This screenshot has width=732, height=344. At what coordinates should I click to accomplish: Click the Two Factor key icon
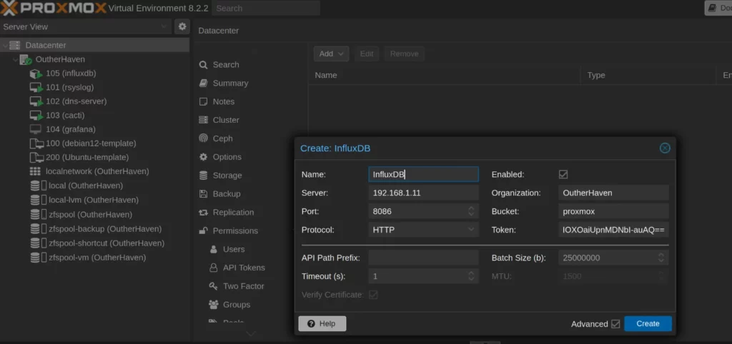pos(213,286)
